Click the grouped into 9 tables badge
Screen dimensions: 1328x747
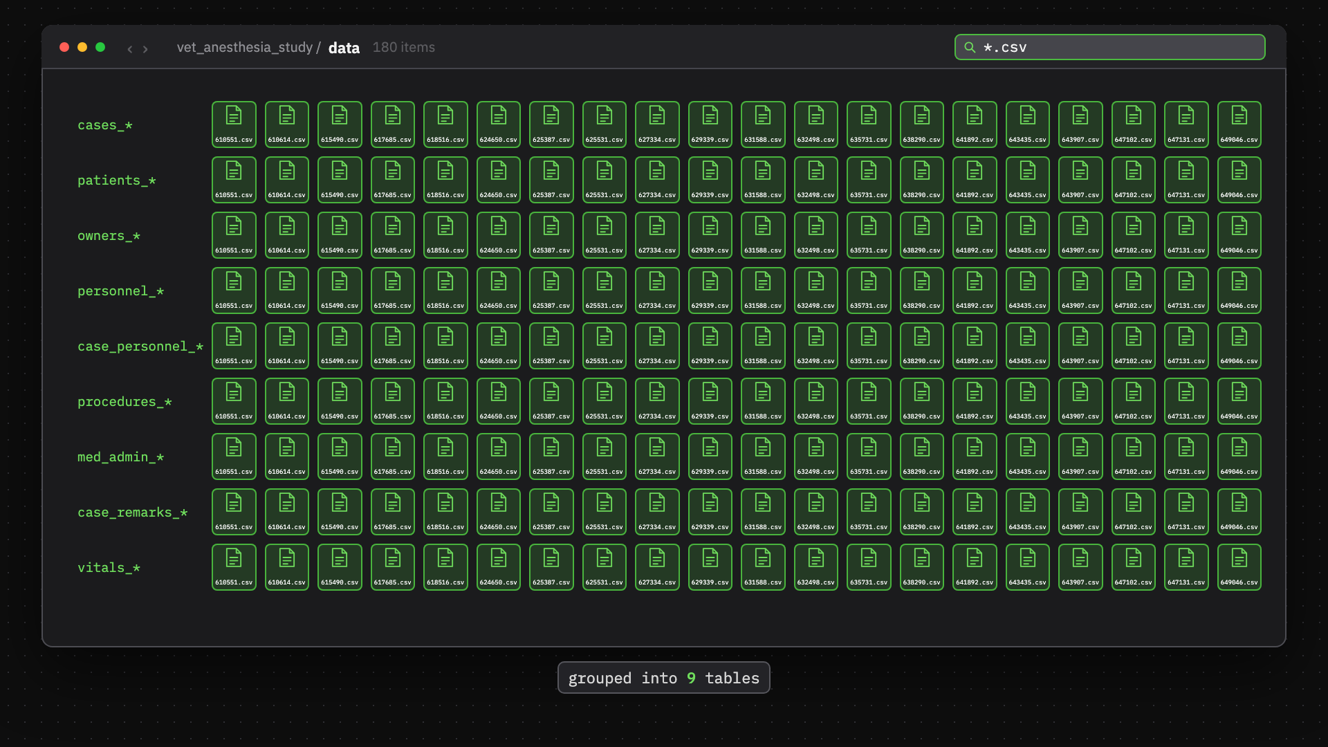pos(664,678)
